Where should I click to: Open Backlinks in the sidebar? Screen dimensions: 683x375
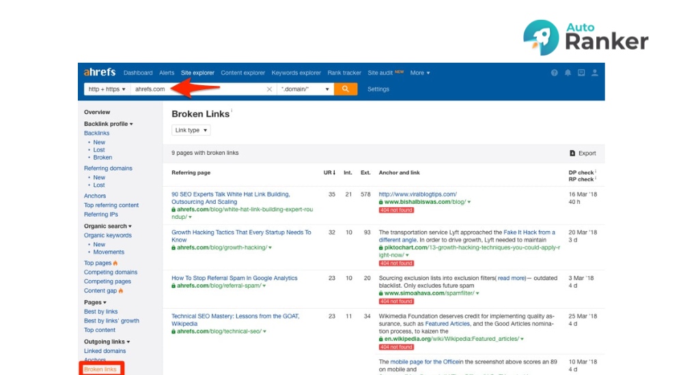pos(97,133)
